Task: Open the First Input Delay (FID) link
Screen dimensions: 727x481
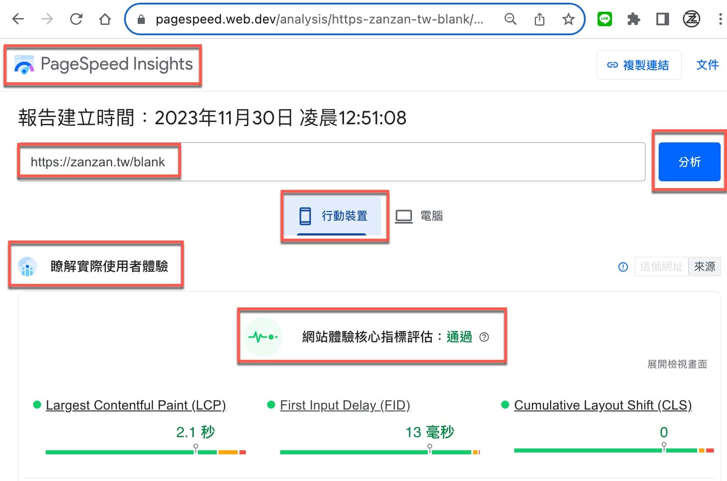Action: point(345,405)
